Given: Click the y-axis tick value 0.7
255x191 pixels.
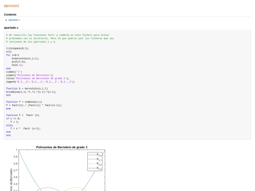Looking at the screenshot, I should pyautogui.click(x=16, y=170).
